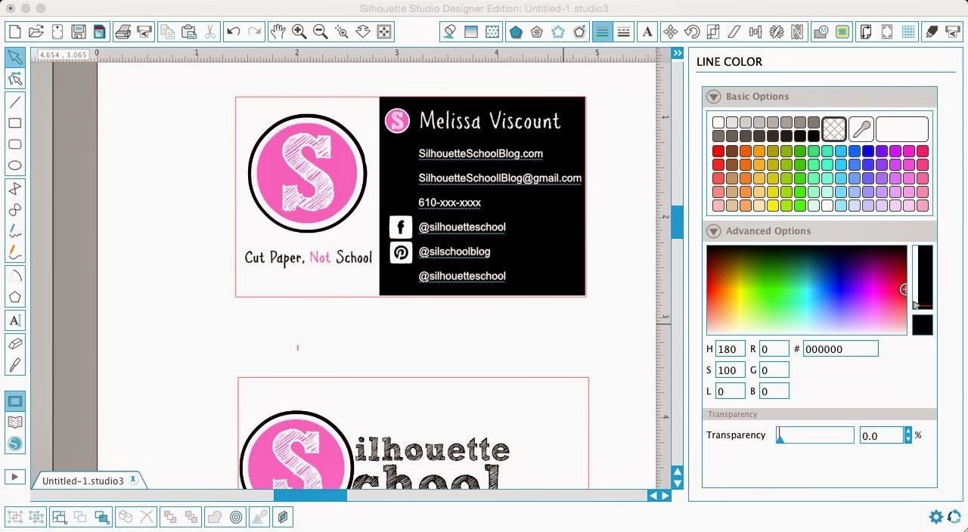Choose the Draw a Rectangle tool
The height and width of the screenshot is (532, 968).
point(15,122)
